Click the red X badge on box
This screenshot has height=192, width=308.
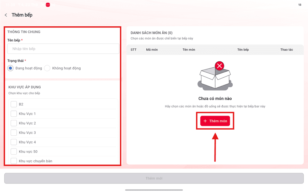pyautogui.click(x=219, y=66)
